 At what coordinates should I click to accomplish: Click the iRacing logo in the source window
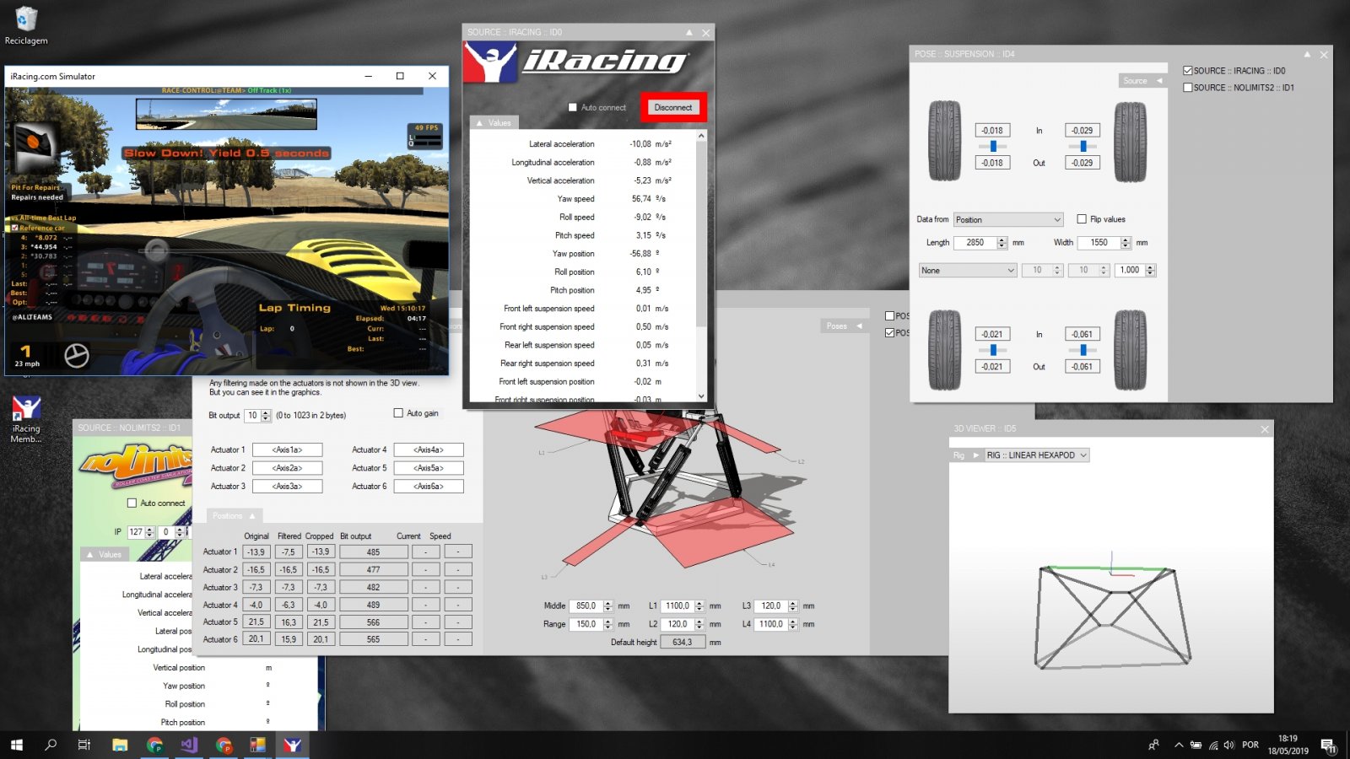[x=577, y=62]
